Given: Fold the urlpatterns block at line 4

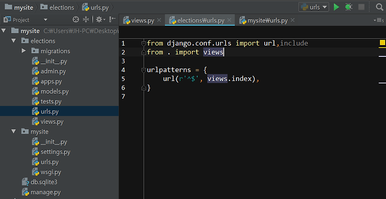Looking at the screenshot, I should click(144, 70).
